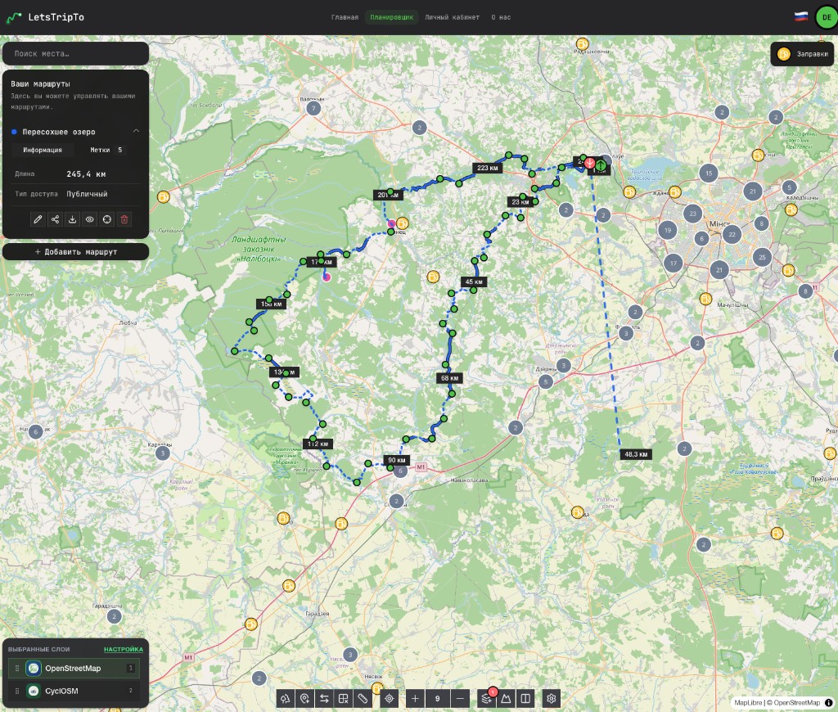
Task: Select the ruler measurement tool
Action: click(363, 698)
